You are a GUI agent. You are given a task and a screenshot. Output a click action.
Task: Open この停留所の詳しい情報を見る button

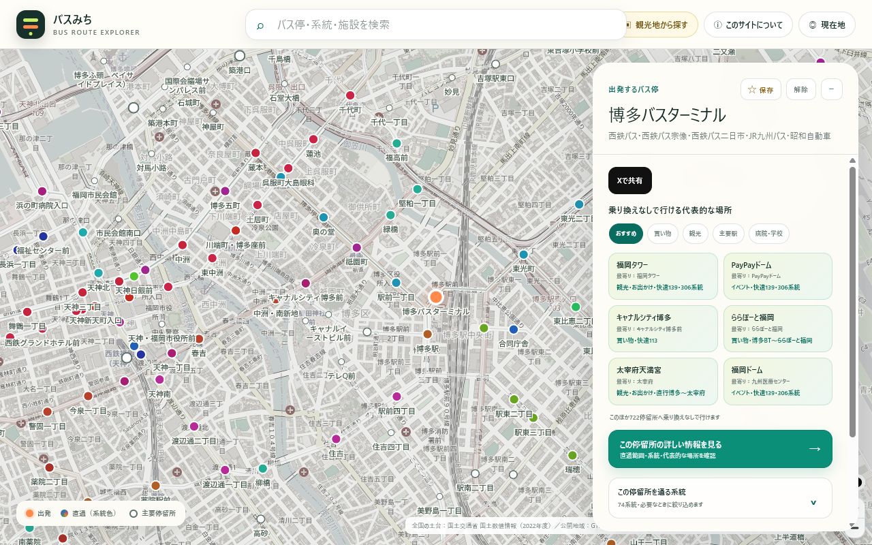pos(720,449)
